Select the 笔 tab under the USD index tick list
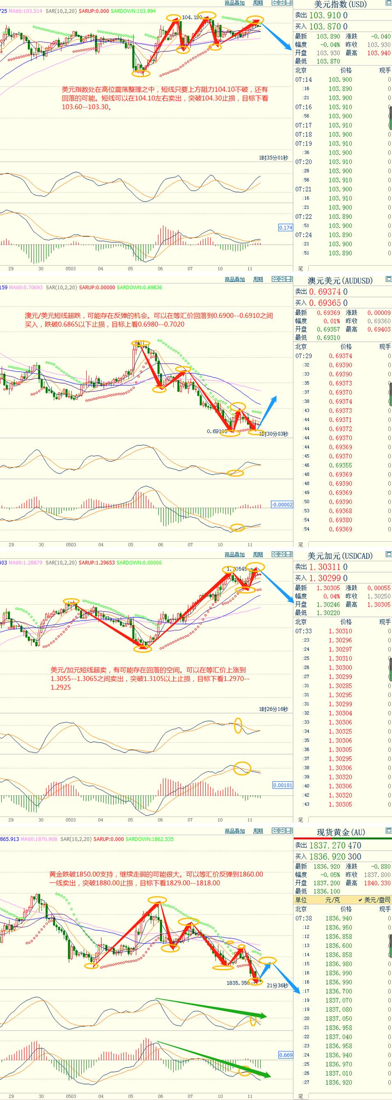392x1100 pixels. tap(301, 269)
